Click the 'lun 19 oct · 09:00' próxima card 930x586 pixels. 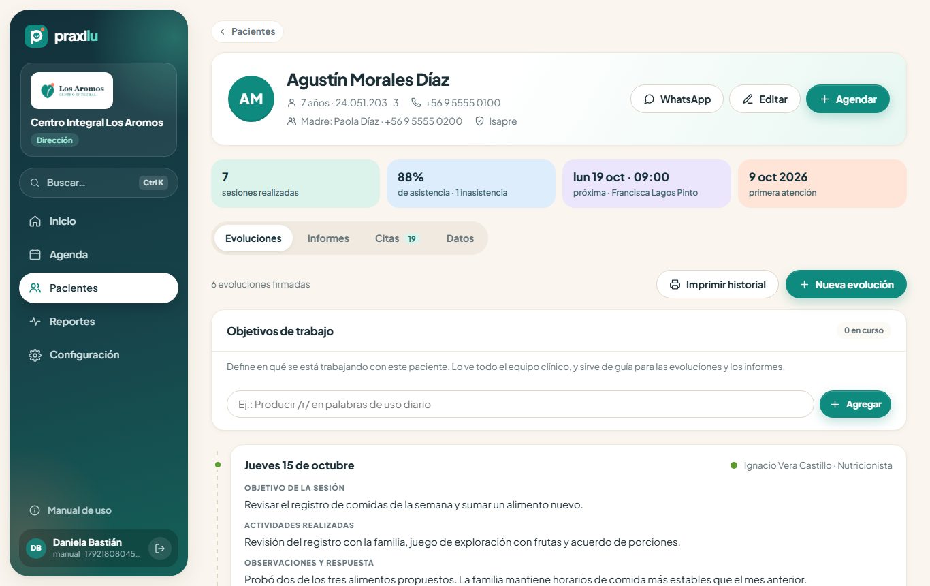[x=647, y=183]
